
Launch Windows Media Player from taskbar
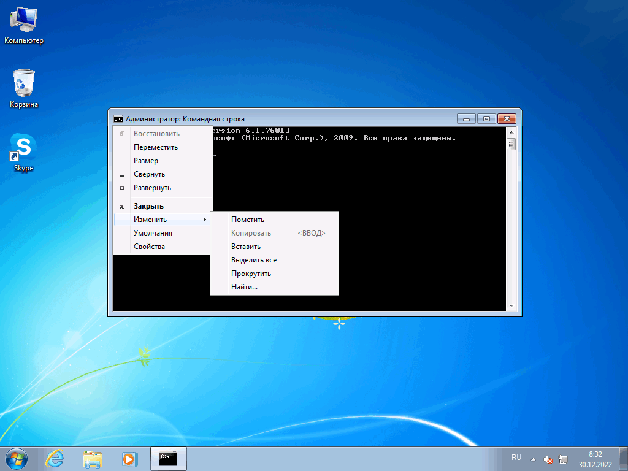(129, 458)
